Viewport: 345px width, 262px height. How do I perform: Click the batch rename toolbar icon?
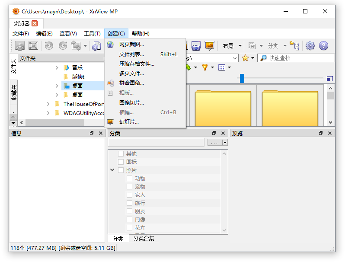click(252, 46)
